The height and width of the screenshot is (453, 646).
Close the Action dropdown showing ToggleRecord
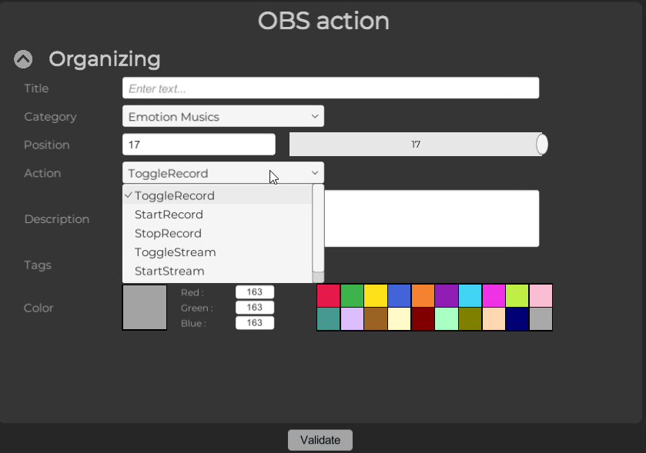click(x=223, y=173)
